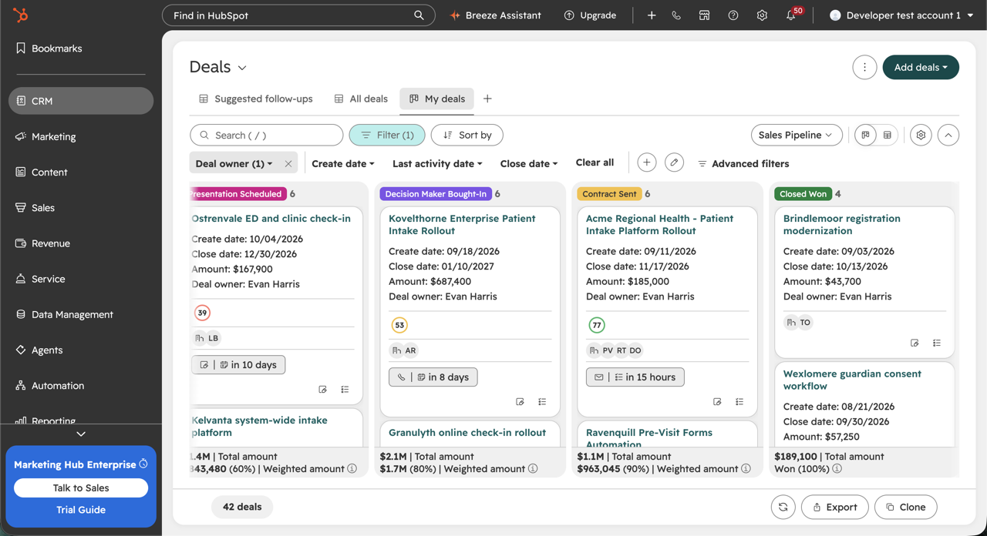Screen dimensions: 987x536
Task: Click the HubSpot sprocket logo
Action: (x=20, y=15)
